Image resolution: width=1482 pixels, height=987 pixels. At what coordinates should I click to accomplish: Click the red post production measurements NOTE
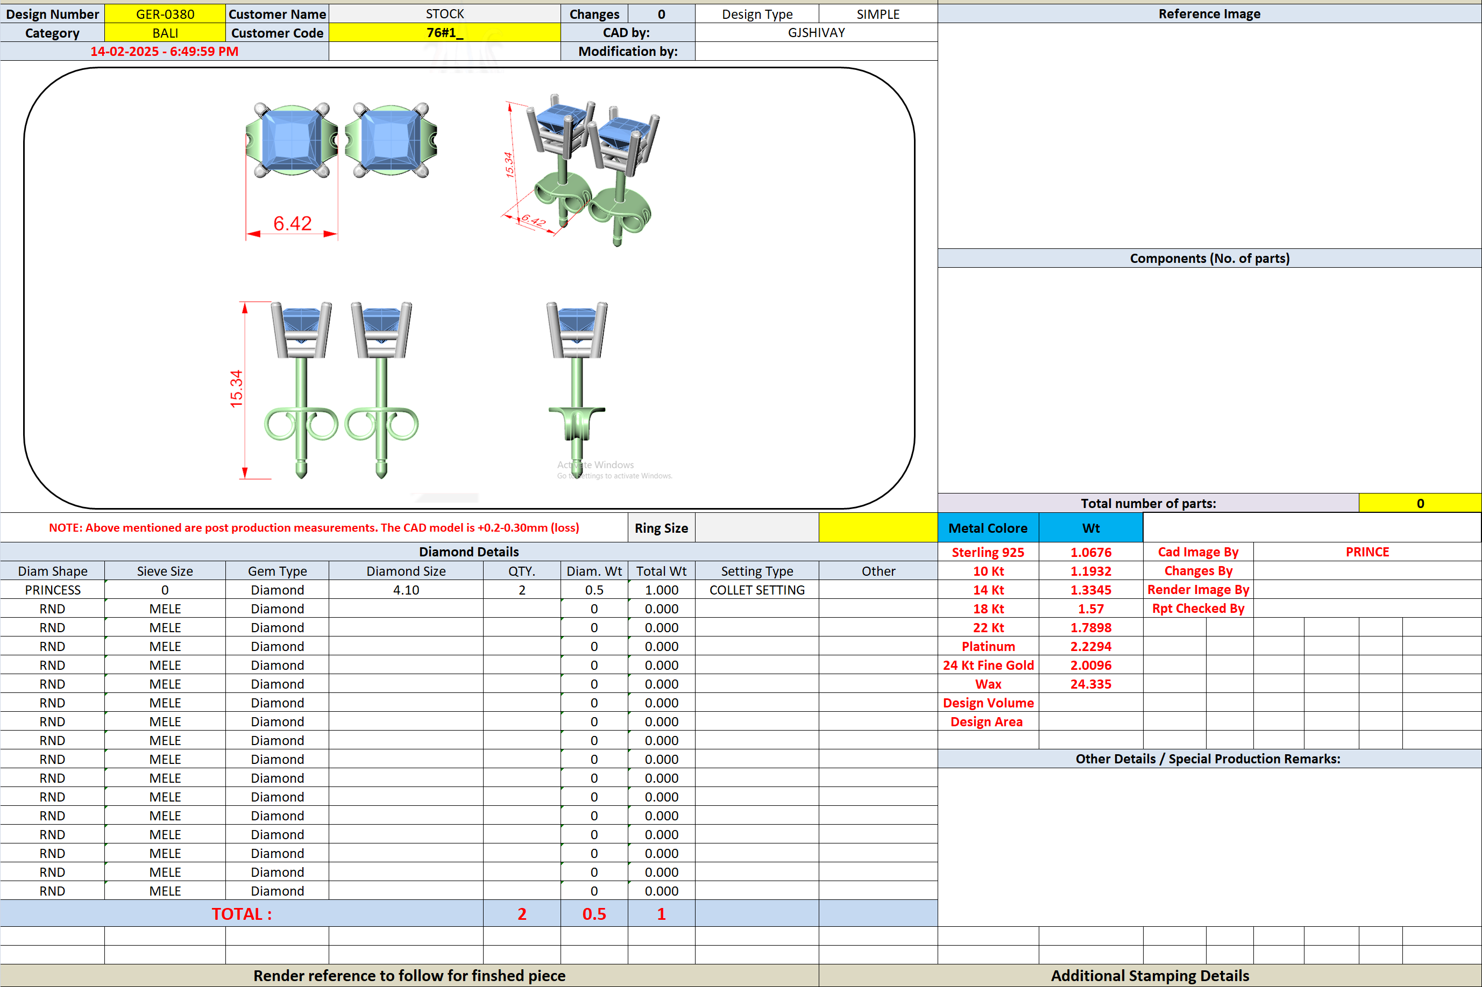314,527
